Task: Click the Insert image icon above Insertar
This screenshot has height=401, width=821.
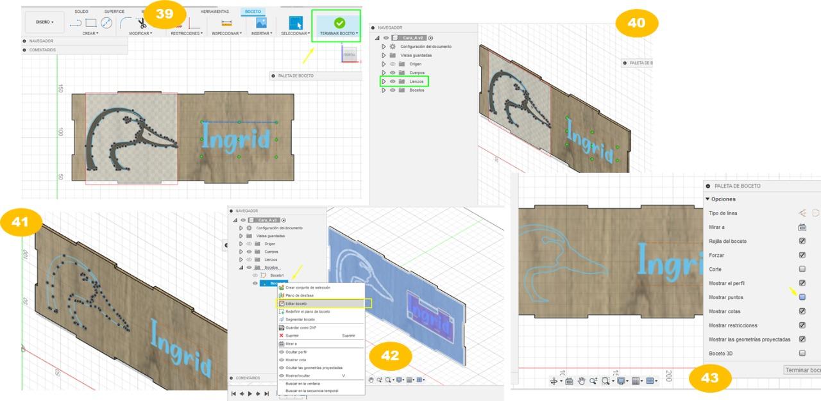Action: pyautogui.click(x=261, y=22)
